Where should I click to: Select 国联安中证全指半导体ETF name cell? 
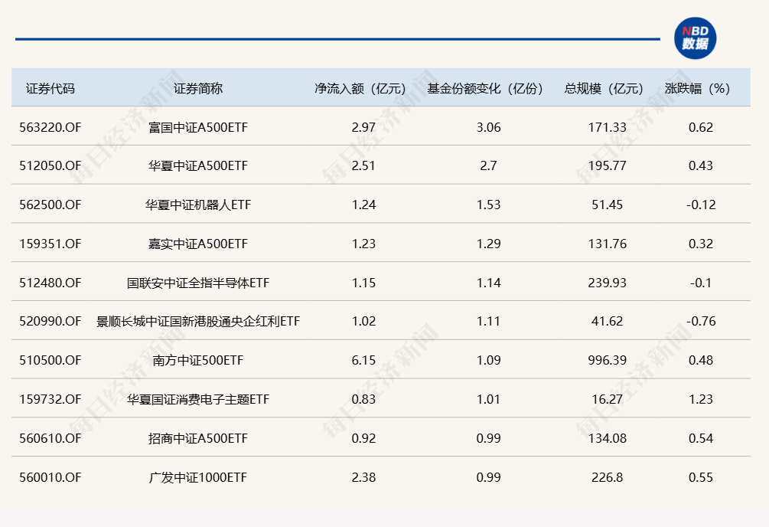(x=198, y=283)
